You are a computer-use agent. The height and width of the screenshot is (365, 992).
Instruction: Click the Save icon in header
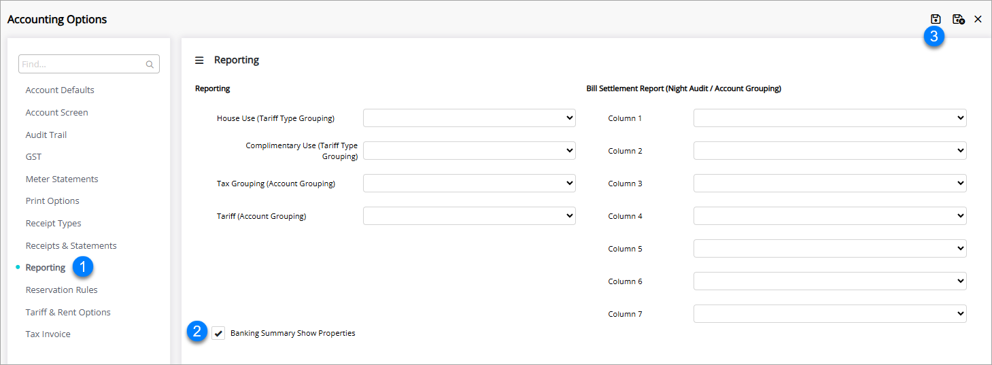point(936,19)
